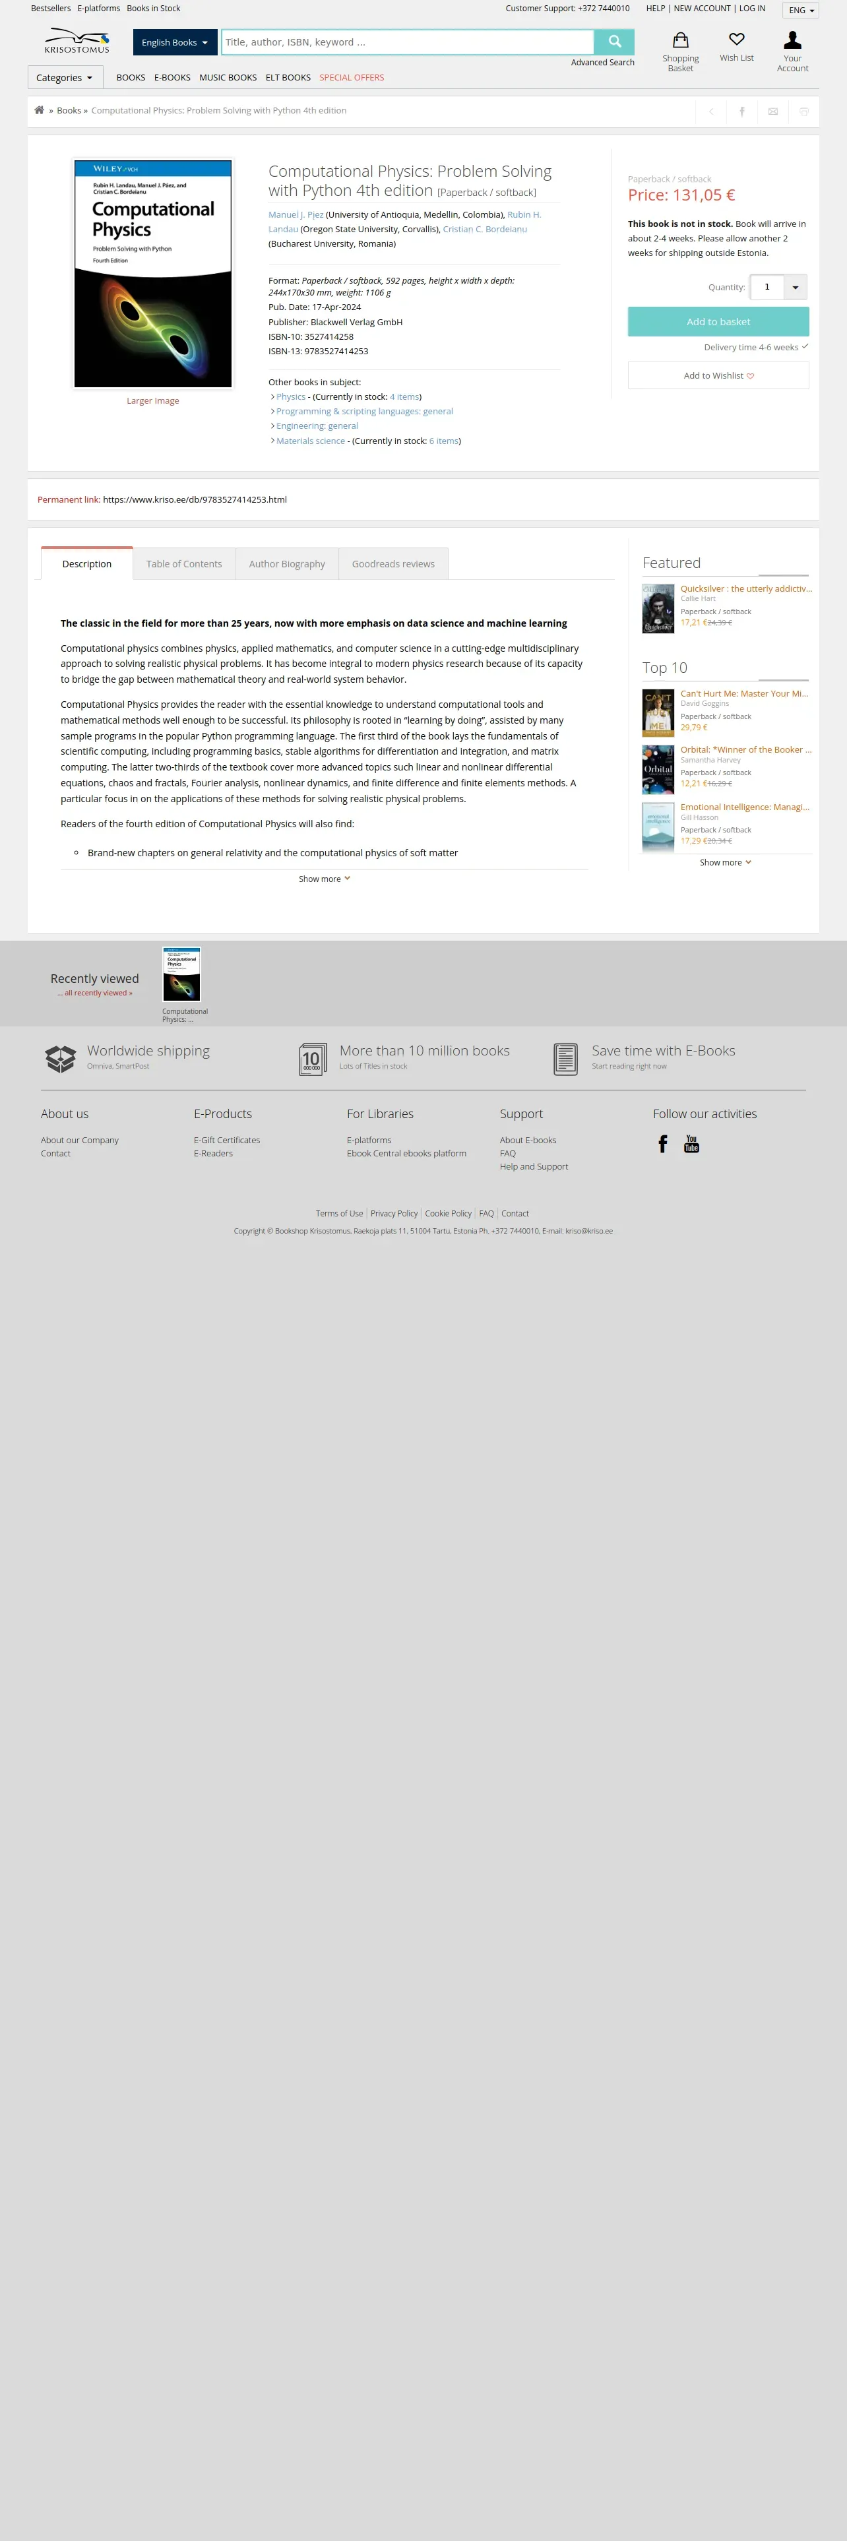The width and height of the screenshot is (847, 2541).
Task: Click the print icon in breadcrumb bar
Action: [x=803, y=111]
